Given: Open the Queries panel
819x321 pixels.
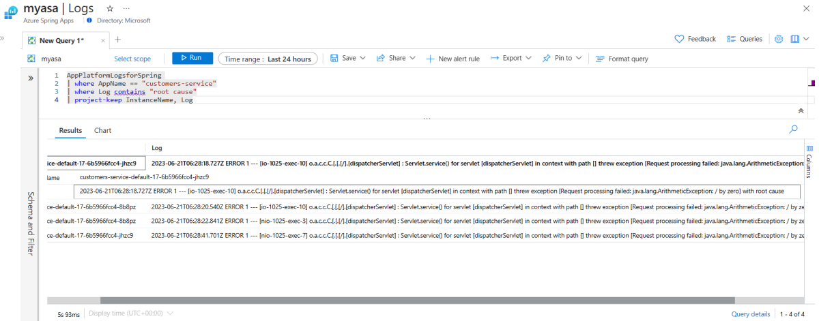Looking at the screenshot, I should tap(745, 39).
